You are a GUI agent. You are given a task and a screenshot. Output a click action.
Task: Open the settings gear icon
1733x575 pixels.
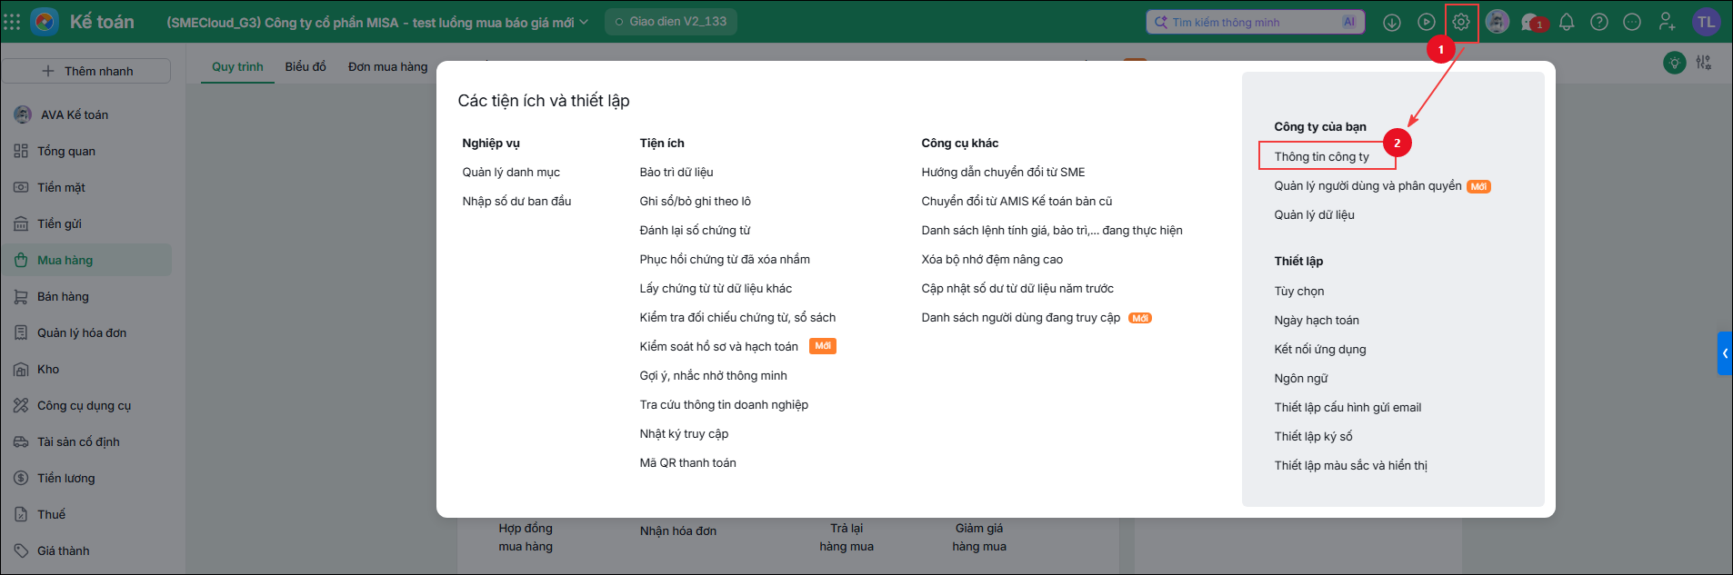pos(1461,22)
